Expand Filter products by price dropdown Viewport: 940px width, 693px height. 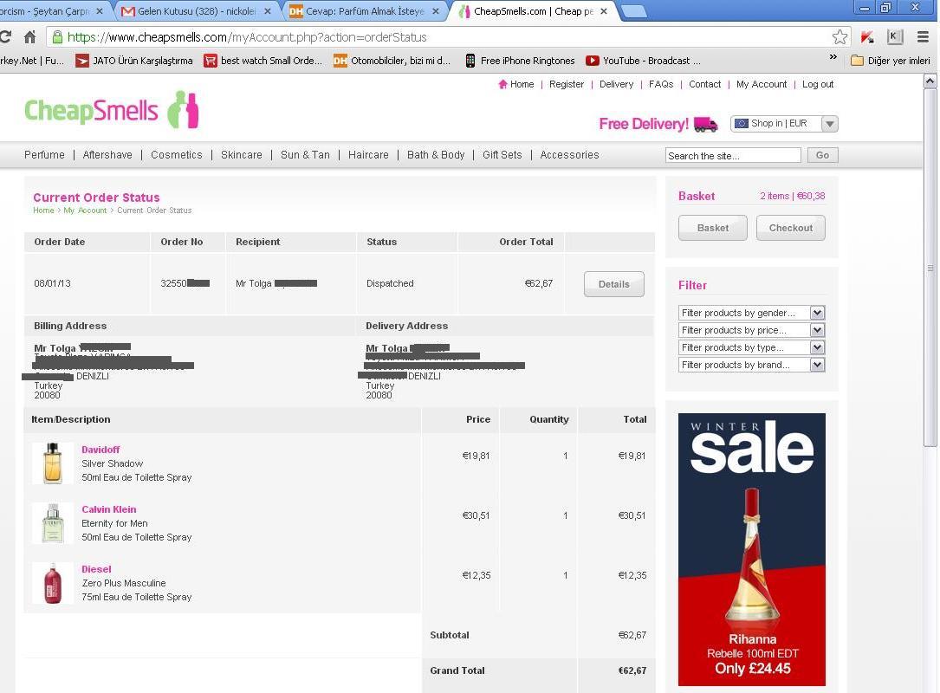pyautogui.click(x=752, y=330)
